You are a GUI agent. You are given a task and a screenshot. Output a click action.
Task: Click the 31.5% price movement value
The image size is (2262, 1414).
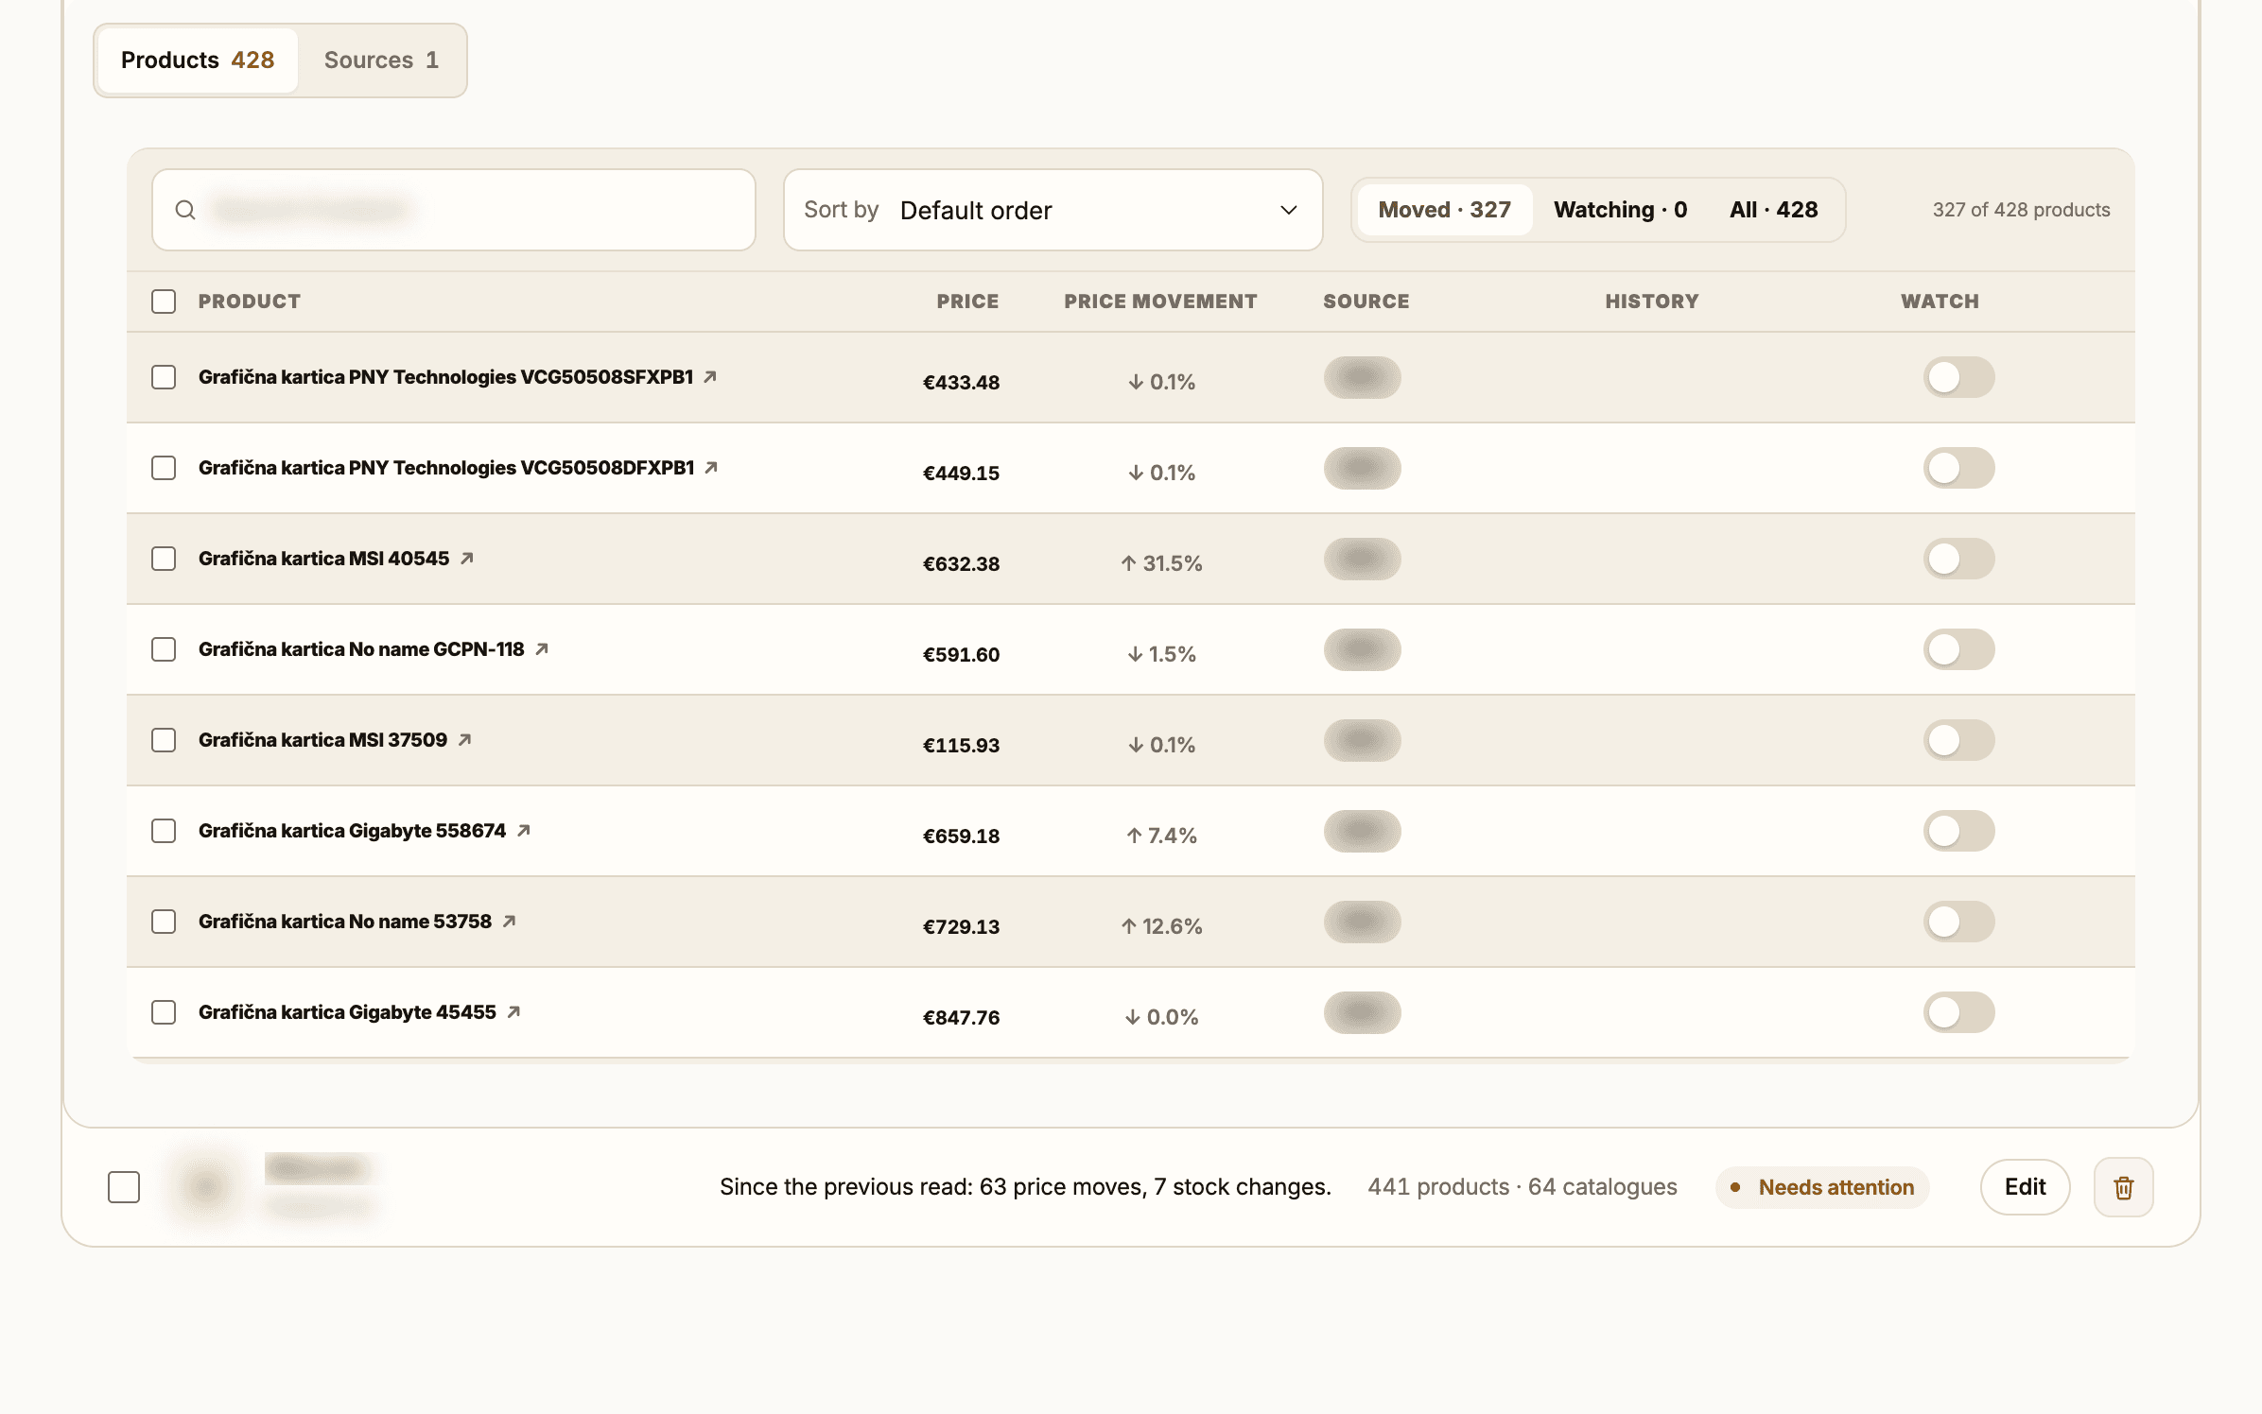coord(1161,563)
